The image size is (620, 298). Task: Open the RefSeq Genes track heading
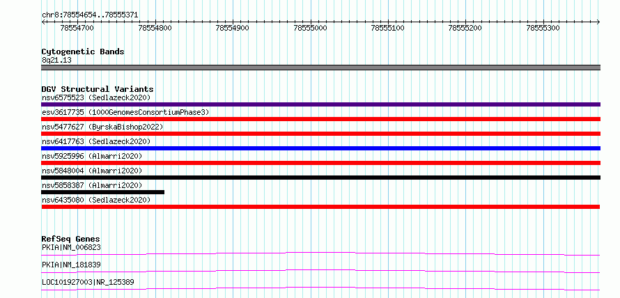click(71, 239)
